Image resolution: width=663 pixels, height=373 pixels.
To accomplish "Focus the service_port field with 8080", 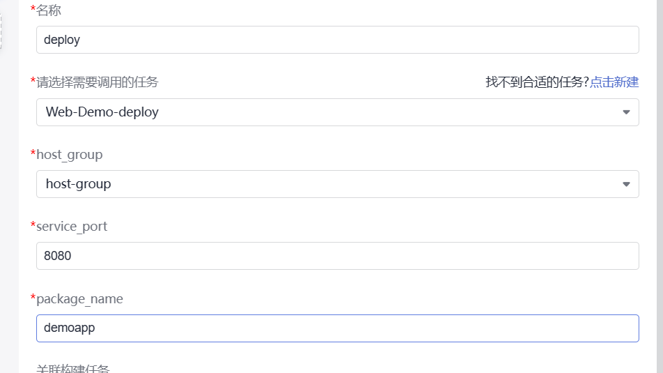I will coord(337,256).
